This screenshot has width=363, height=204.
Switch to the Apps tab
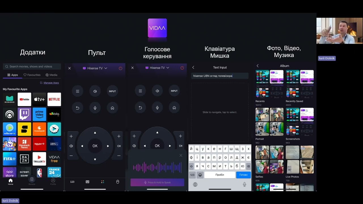(x=13, y=75)
